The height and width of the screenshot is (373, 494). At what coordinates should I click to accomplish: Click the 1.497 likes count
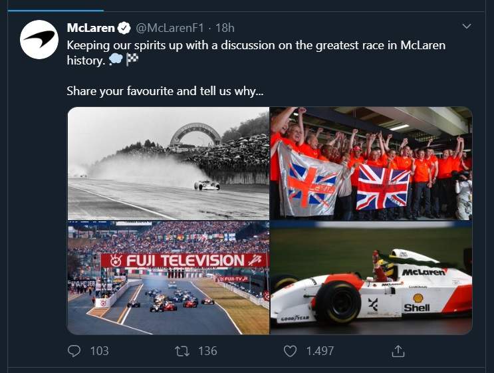click(318, 350)
